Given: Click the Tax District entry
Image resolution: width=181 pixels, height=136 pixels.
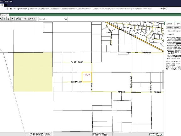Looking at the screenshot, I should click(174, 59).
